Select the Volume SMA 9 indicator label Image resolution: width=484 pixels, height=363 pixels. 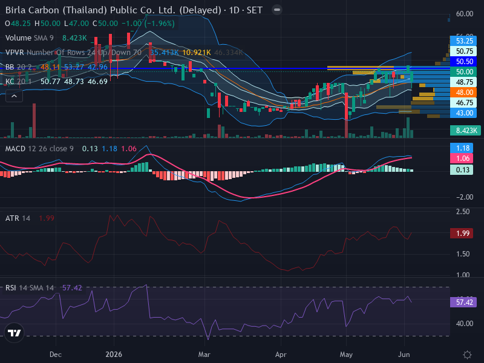pos(29,38)
